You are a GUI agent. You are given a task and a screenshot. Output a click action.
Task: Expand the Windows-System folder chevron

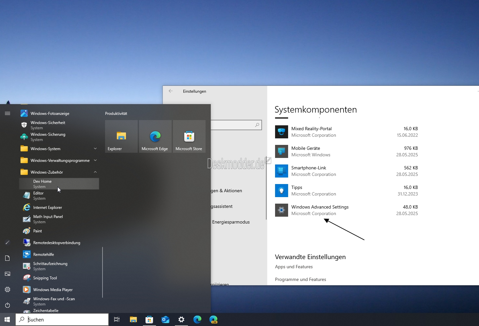coord(95,148)
